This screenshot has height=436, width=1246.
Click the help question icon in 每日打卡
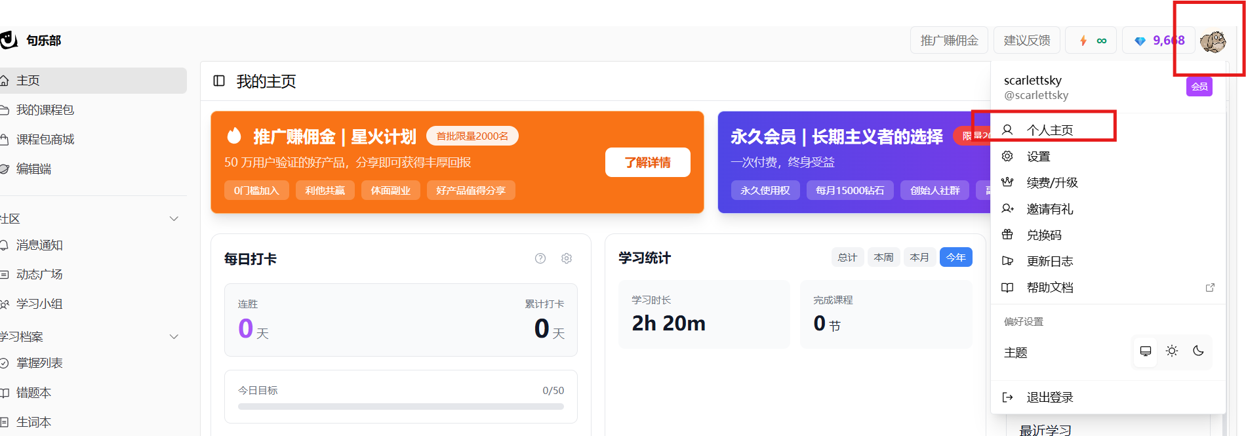[540, 258]
